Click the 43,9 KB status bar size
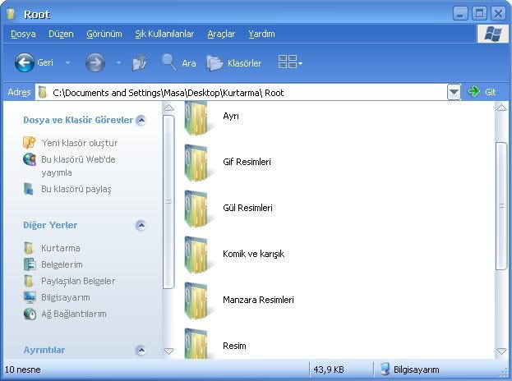The width and height of the screenshot is (512, 381). pos(329,370)
